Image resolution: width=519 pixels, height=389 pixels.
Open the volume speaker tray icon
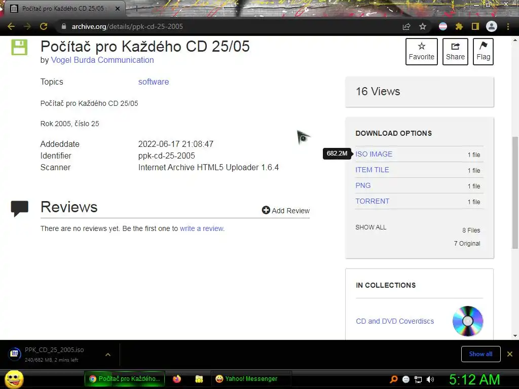coord(430,379)
